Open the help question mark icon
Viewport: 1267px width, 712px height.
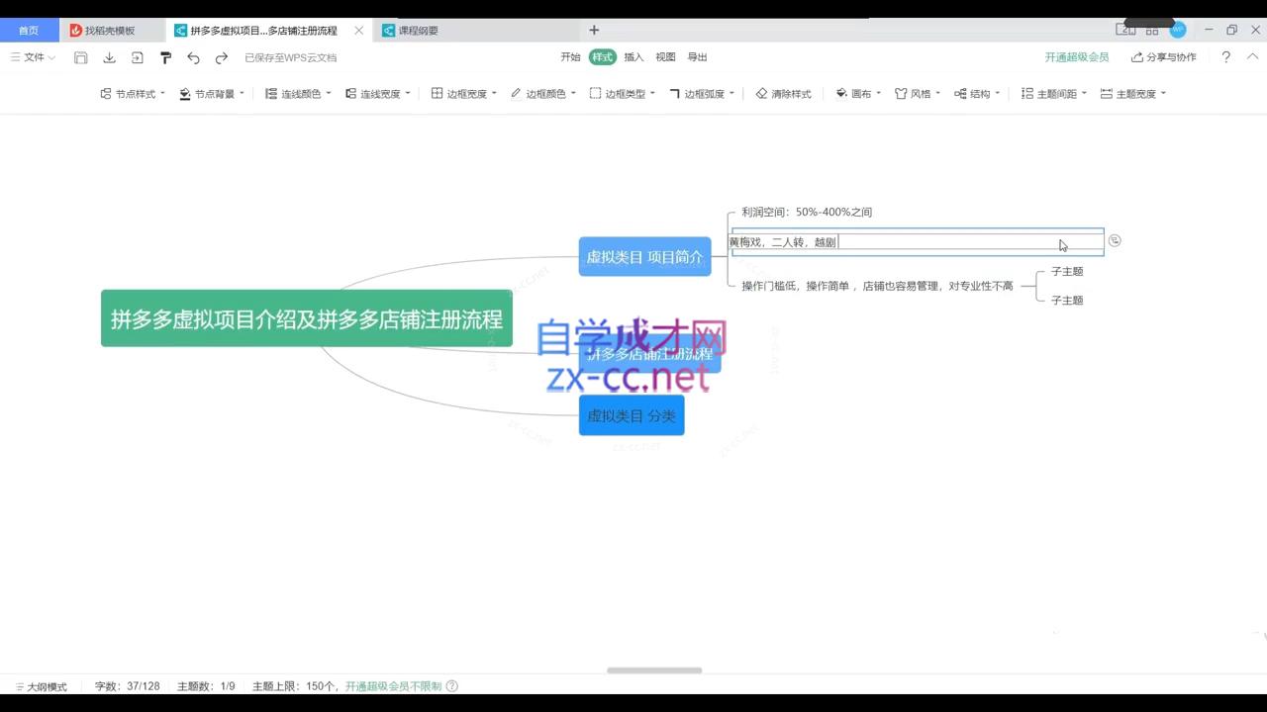1225,57
